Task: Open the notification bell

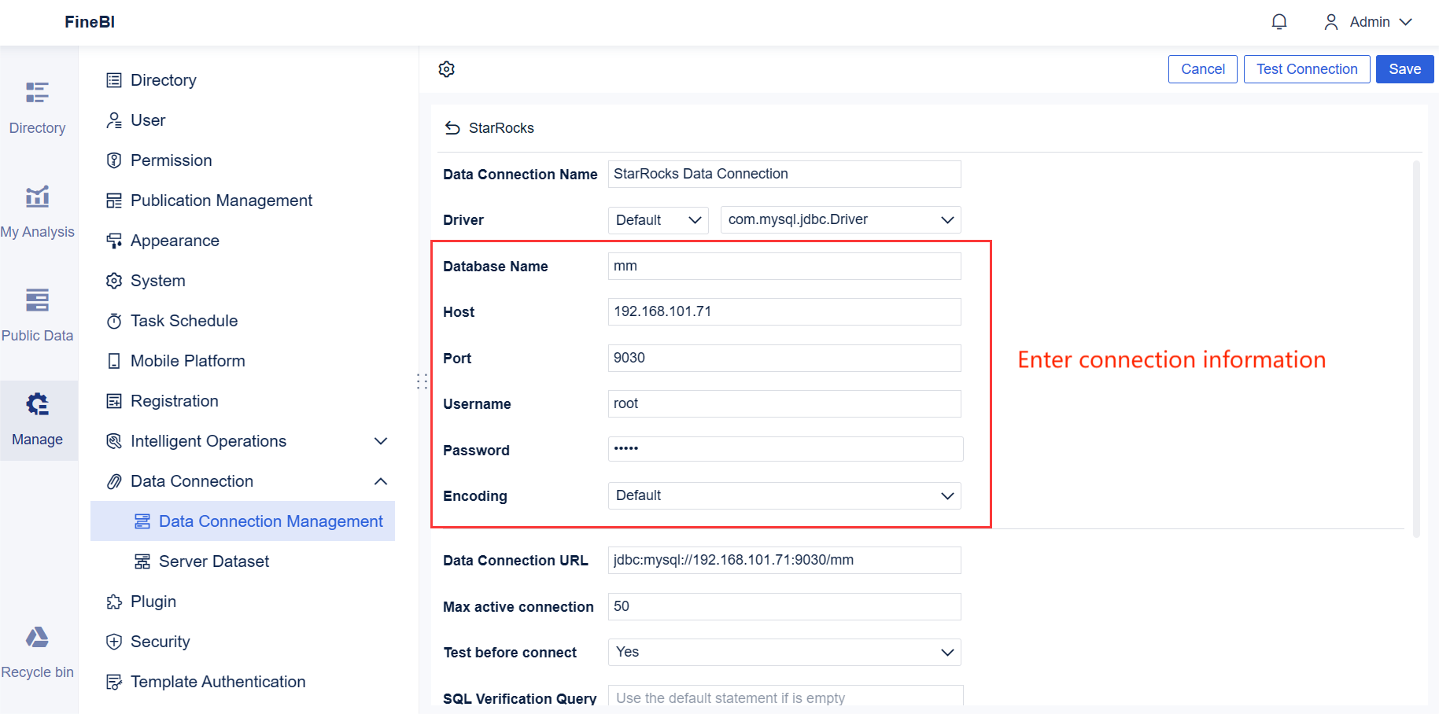Action: pyautogui.click(x=1278, y=21)
